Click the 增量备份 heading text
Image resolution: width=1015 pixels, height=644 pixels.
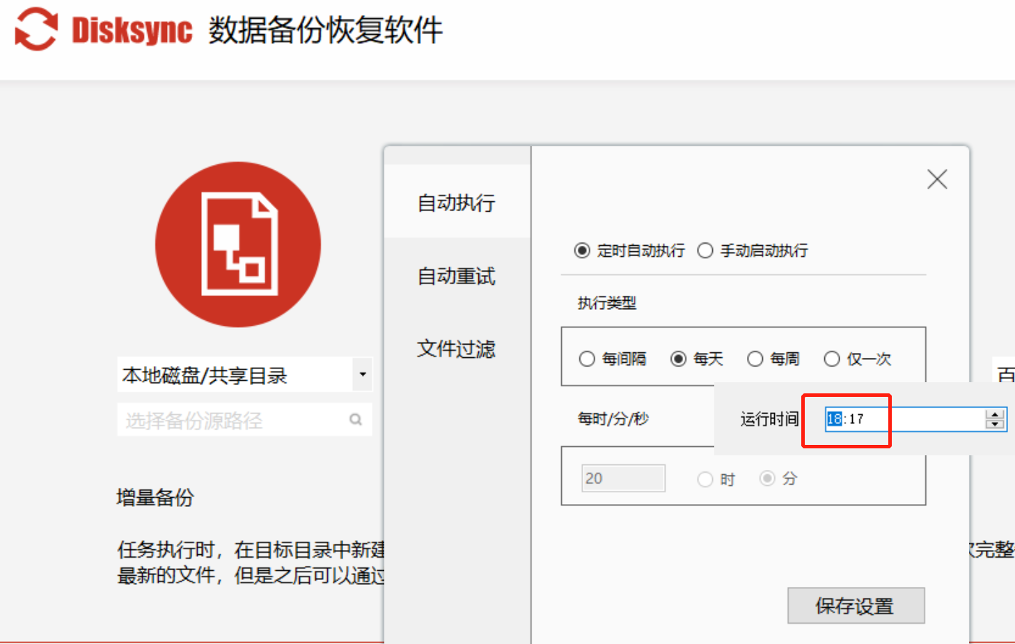tap(155, 498)
